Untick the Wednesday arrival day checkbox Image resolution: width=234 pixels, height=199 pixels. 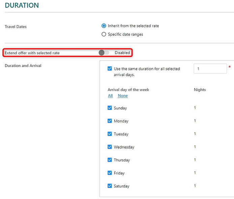110,147
